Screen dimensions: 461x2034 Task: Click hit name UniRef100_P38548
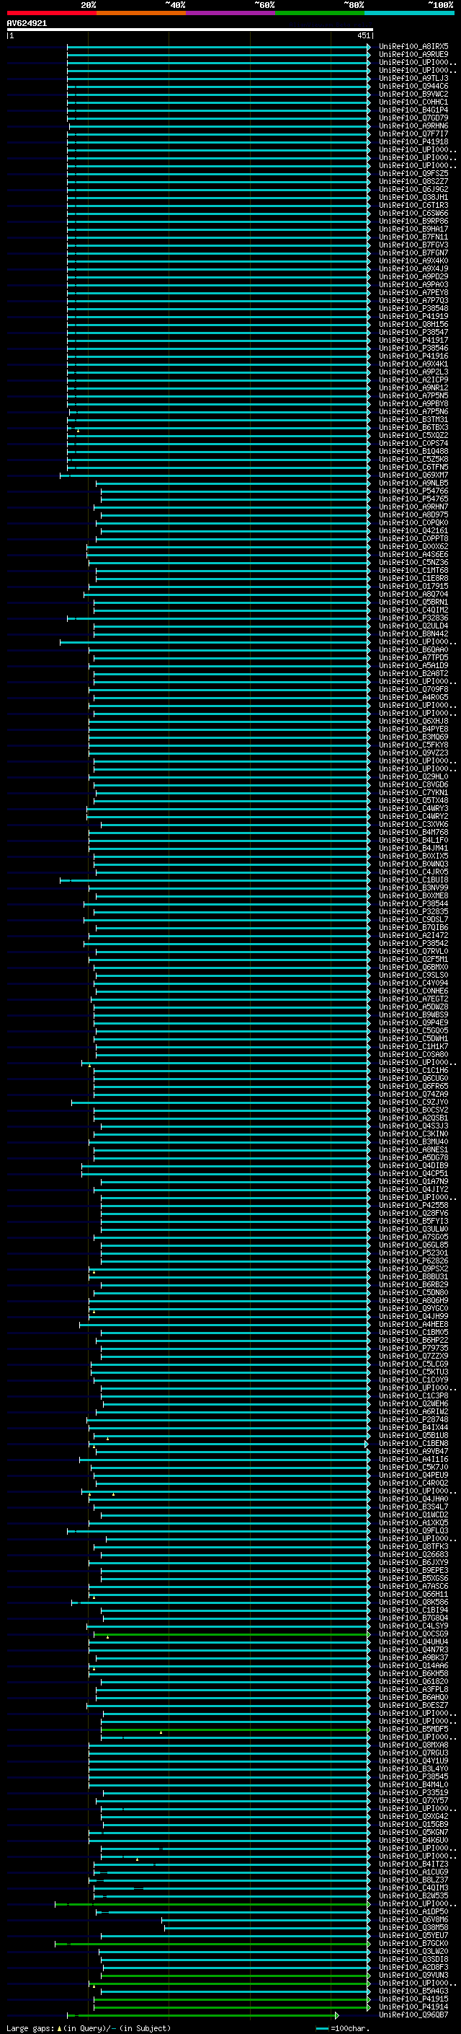pos(413,309)
